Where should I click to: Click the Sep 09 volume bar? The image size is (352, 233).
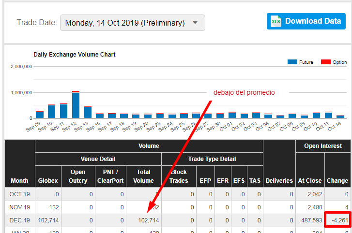click(x=40, y=115)
